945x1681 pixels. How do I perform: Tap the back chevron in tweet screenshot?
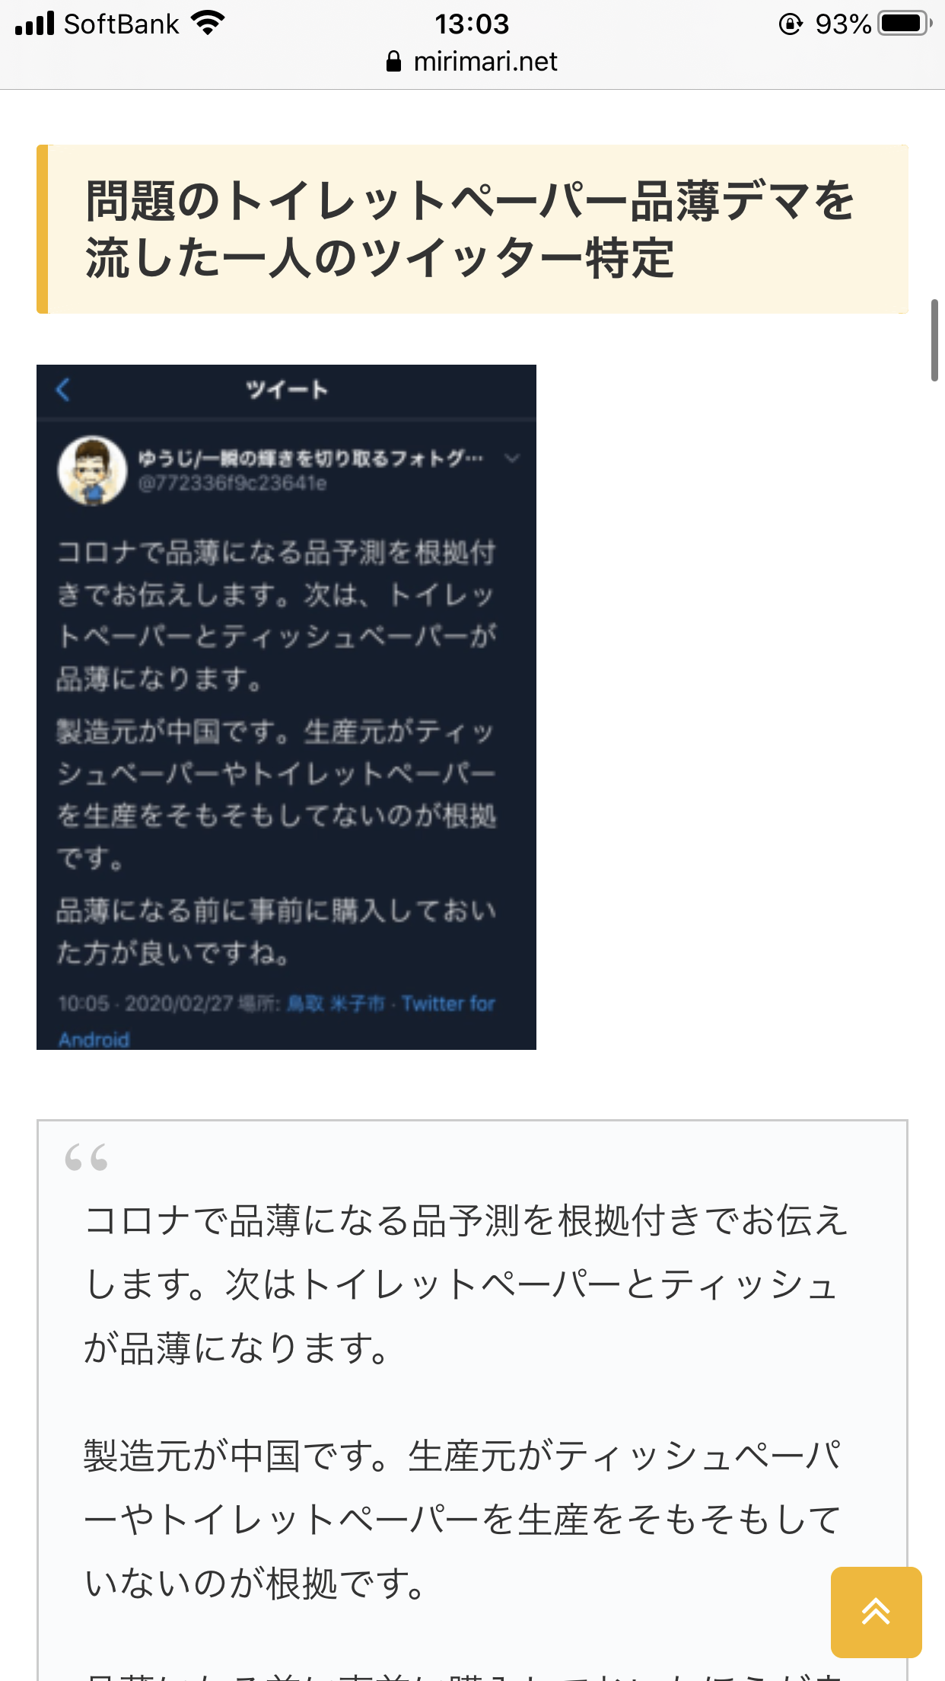63,390
